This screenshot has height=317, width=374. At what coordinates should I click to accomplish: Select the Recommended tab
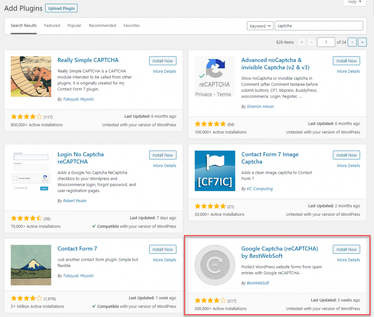click(x=102, y=26)
